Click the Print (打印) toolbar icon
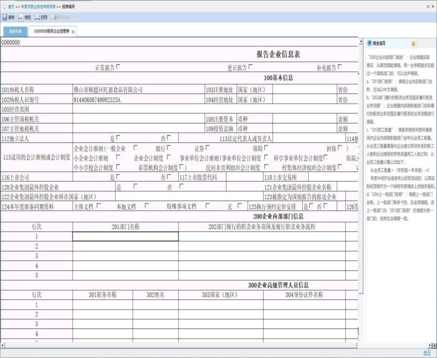437x358 pixels. [37, 17]
